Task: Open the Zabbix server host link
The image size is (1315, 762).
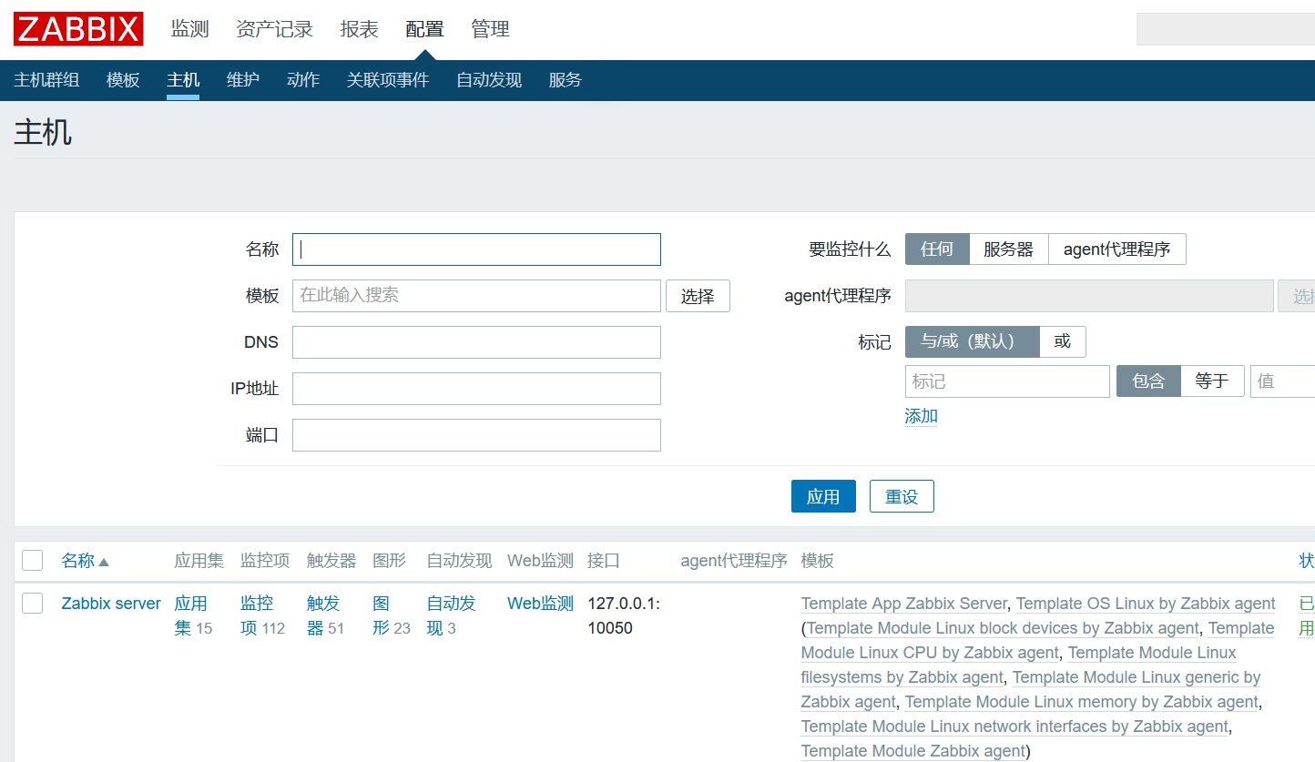Action: (111, 604)
